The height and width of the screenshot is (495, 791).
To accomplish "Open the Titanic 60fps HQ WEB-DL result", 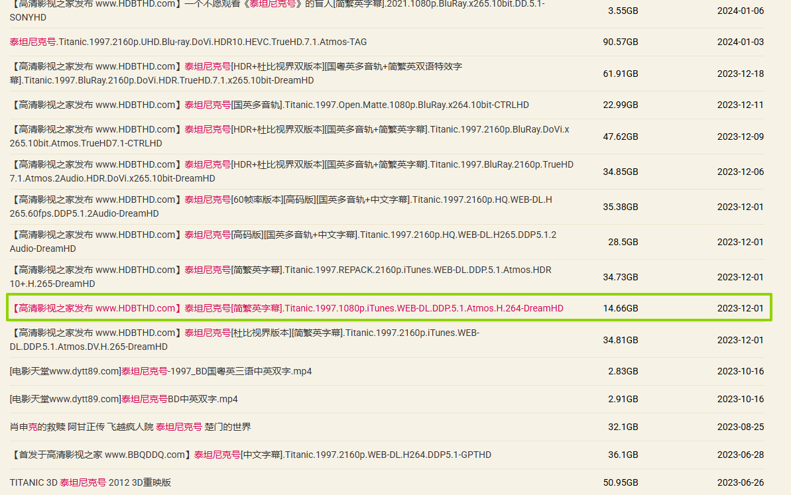I will (x=281, y=207).
